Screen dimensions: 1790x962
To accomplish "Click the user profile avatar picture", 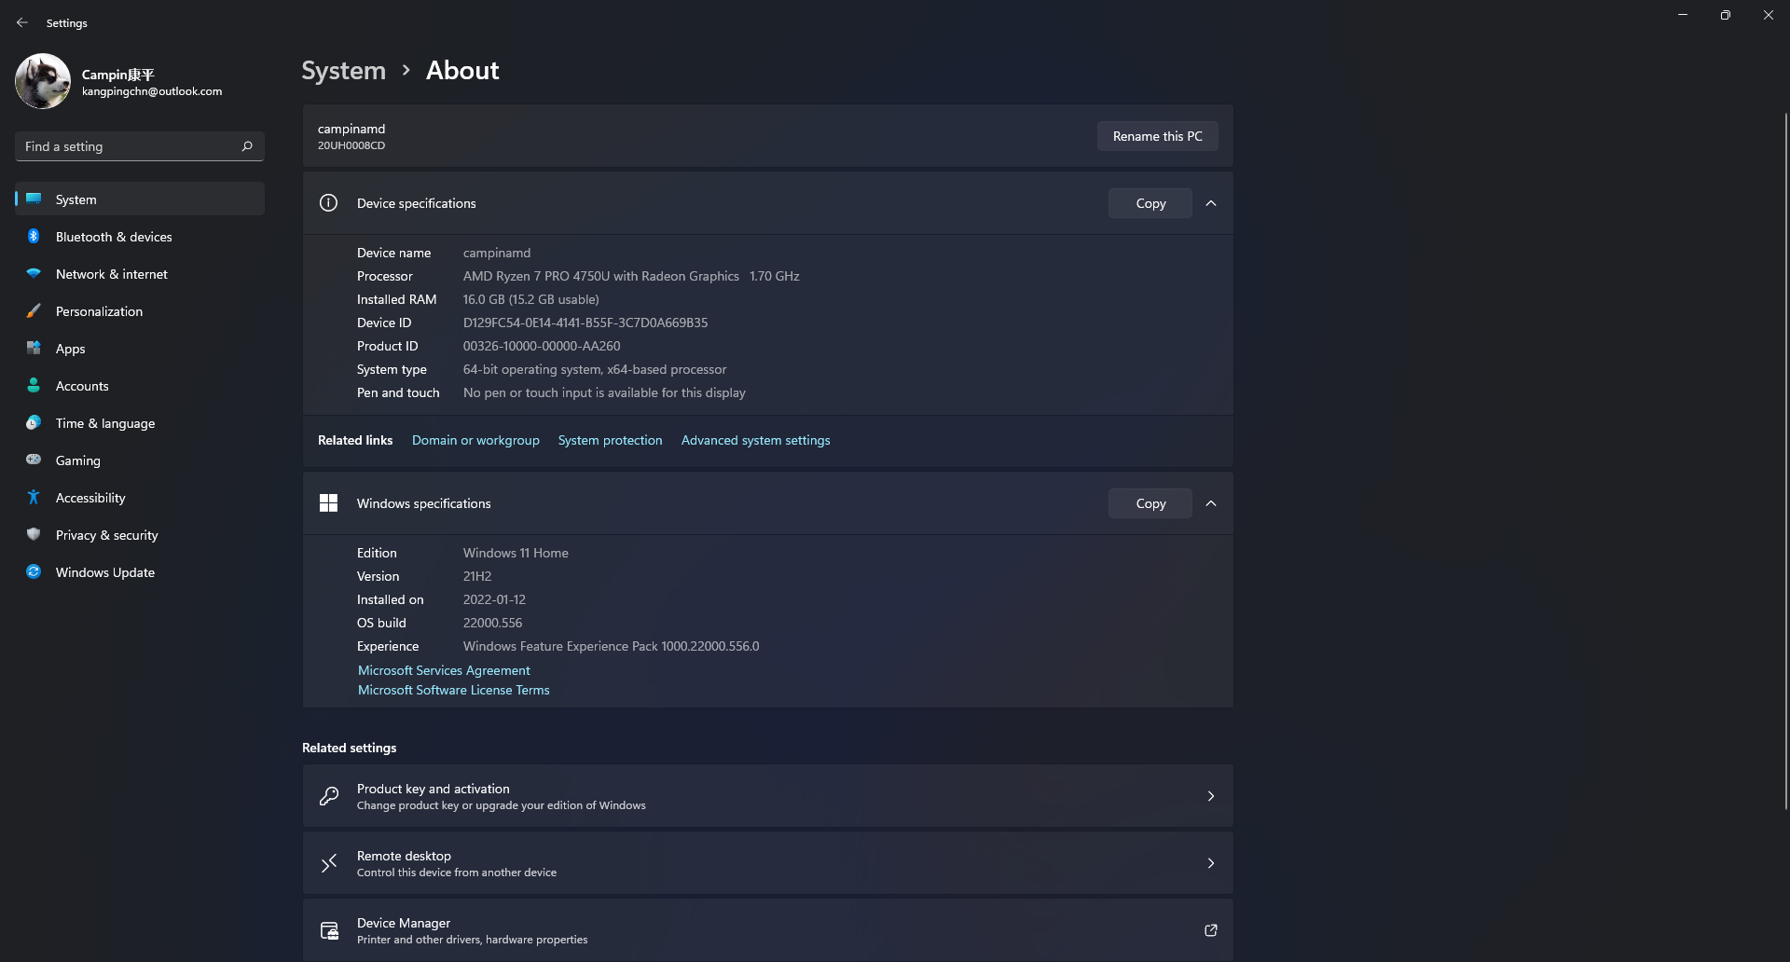I will [43, 81].
